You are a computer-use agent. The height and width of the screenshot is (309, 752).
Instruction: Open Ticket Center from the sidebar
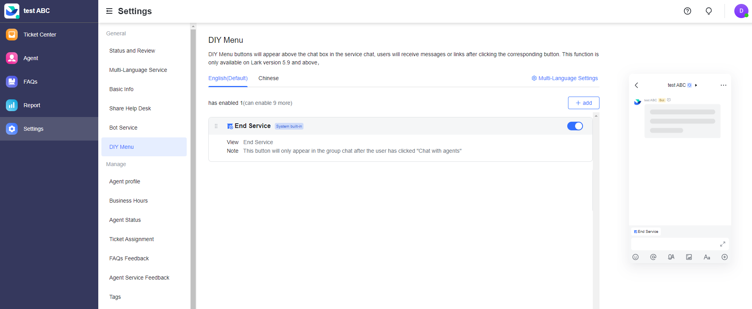49,35
